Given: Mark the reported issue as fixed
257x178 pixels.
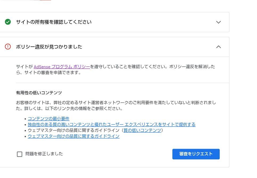Looking at the screenshot, I should (19, 154).
